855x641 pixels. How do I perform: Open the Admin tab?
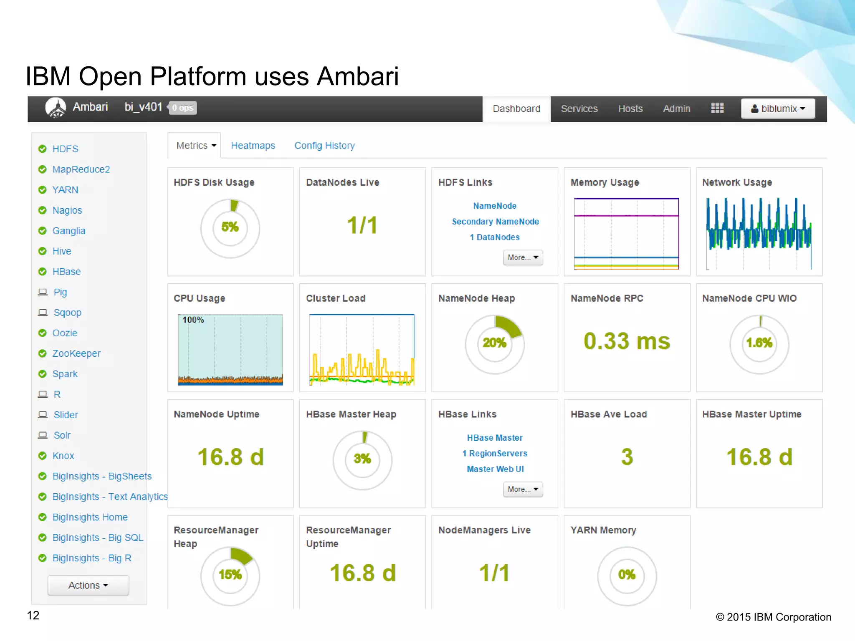click(677, 109)
